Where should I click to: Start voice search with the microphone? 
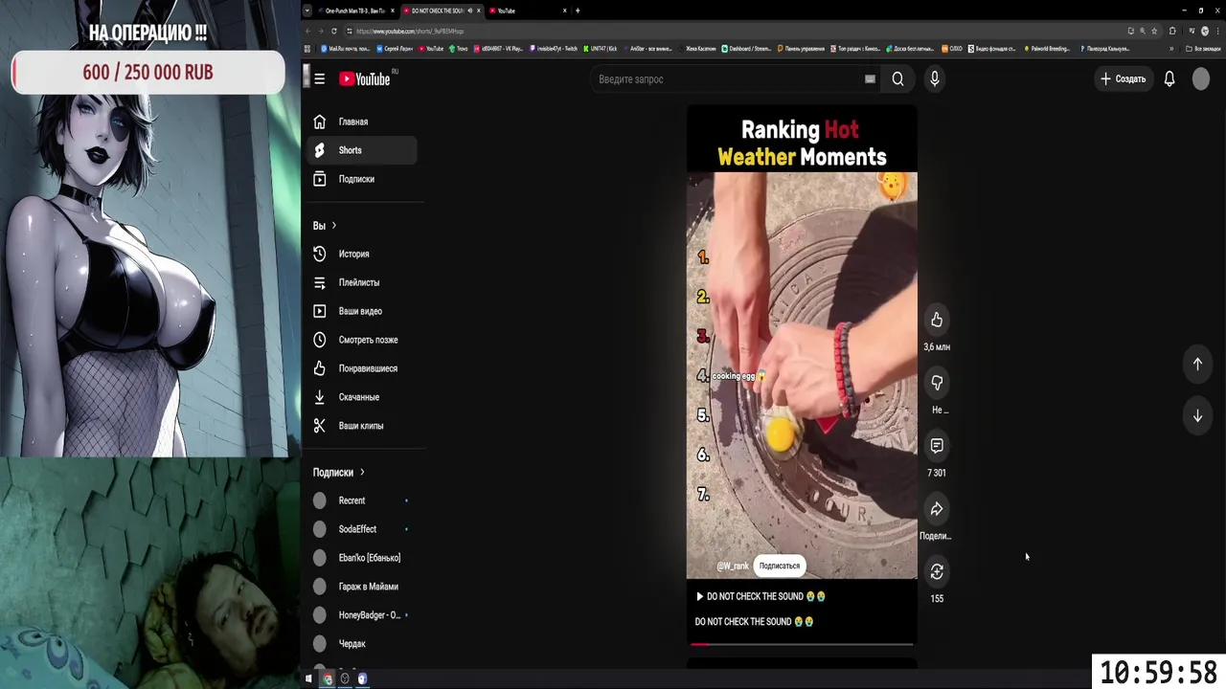pos(935,79)
